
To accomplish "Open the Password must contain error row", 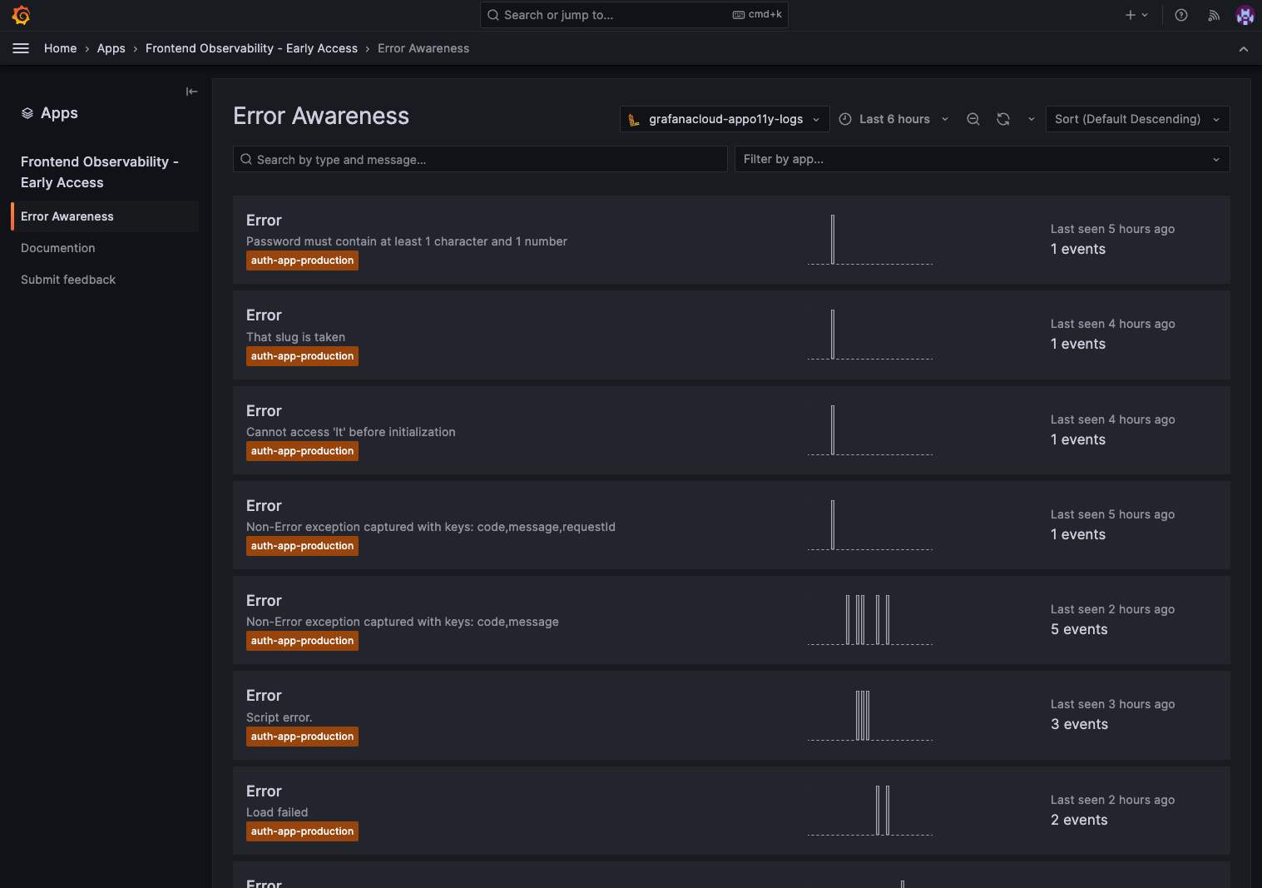I will click(731, 240).
